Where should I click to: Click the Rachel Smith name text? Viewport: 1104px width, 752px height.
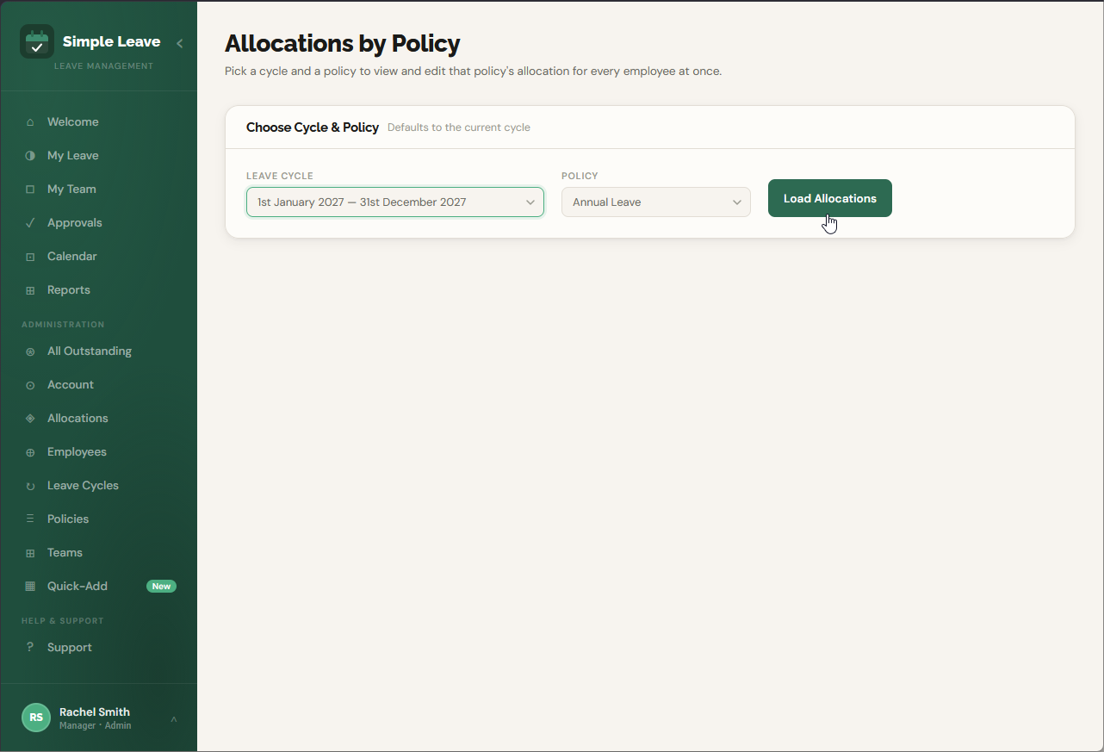pyautogui.click(x=95, y=712)
